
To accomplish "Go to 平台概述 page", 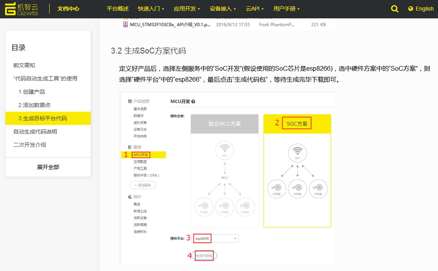I will 118,9.
